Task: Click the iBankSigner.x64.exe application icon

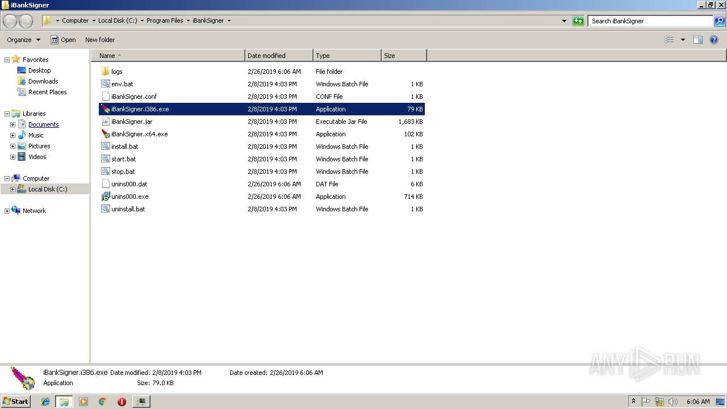Action: pos(105,134)
